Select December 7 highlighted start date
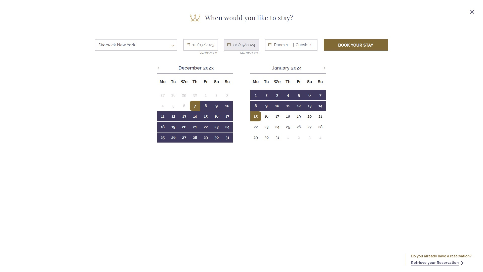 coord(195,106)
